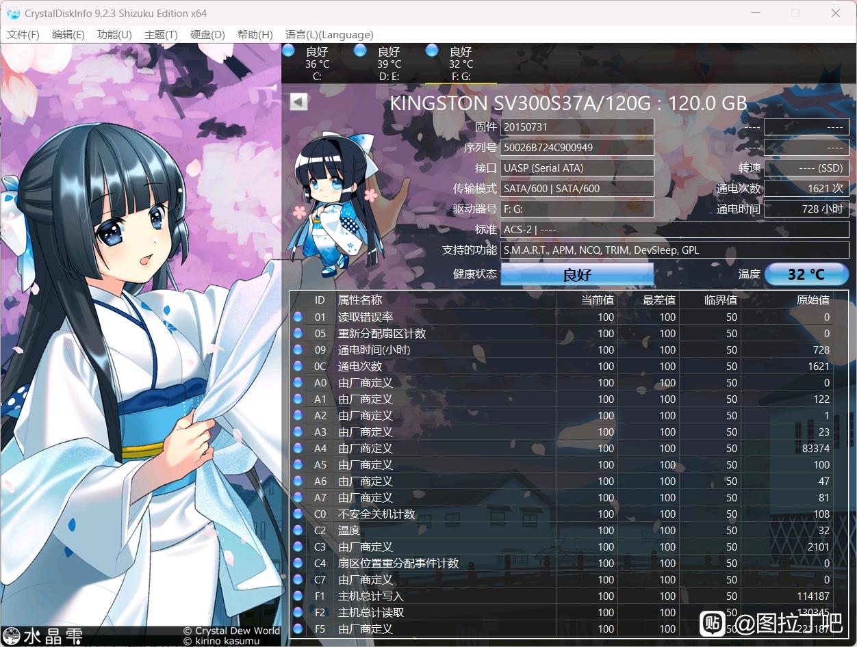Click the 支持的功能 field listing S.M.A.R.T.

coord(675,250)
